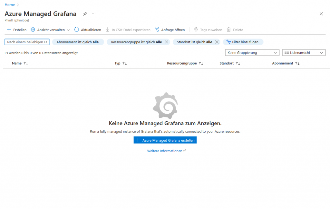
Task: Pin the Azure Managed Grafana page
Action: click(x=85, y=14)
